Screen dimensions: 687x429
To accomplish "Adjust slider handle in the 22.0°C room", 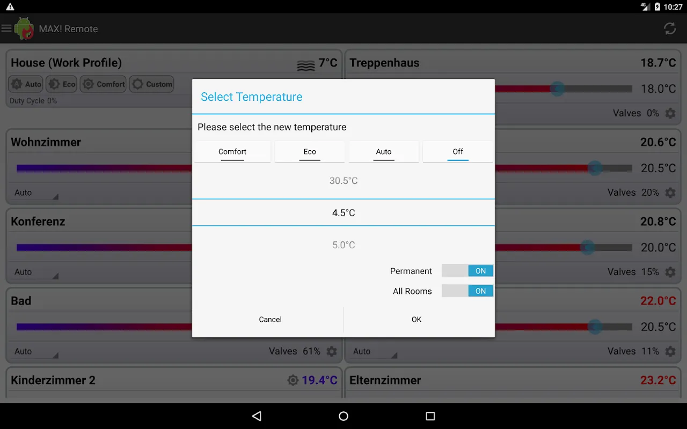I will [x=595, y=327].
